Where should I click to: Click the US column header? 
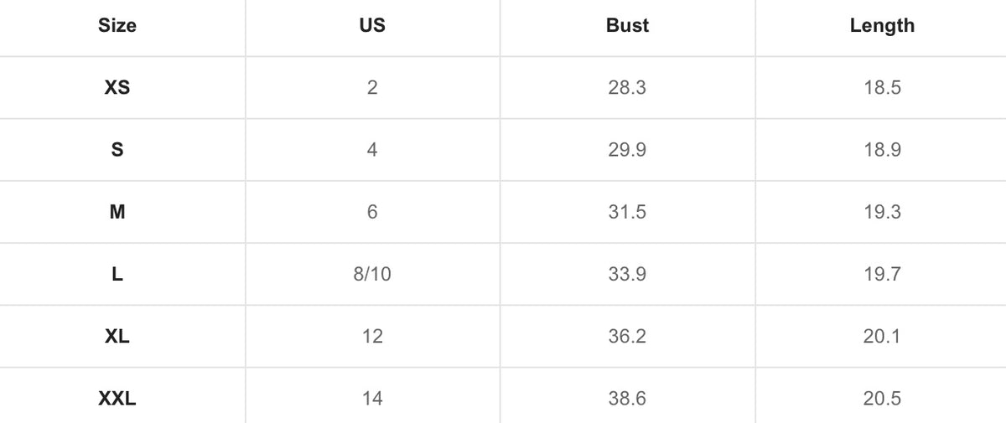(x=372, y=26)
